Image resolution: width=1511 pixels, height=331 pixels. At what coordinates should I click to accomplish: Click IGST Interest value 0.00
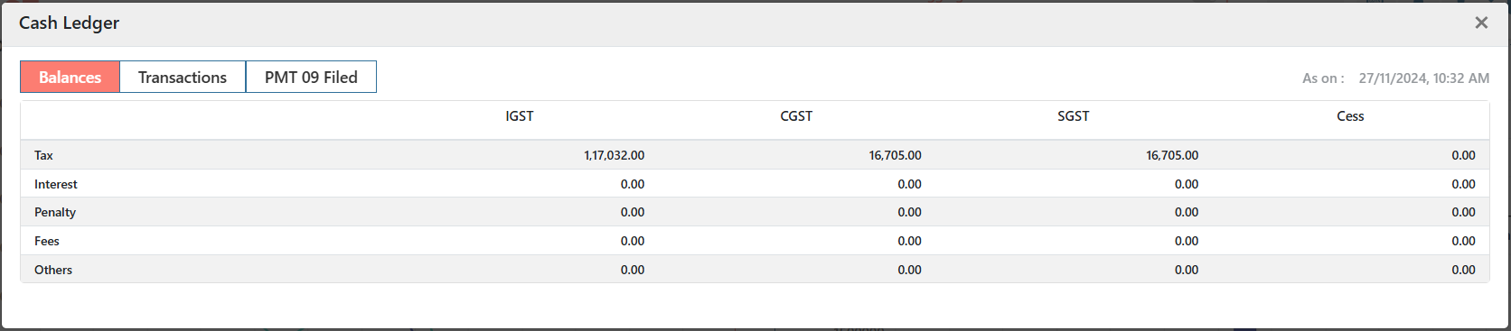(x=633, y=184)
